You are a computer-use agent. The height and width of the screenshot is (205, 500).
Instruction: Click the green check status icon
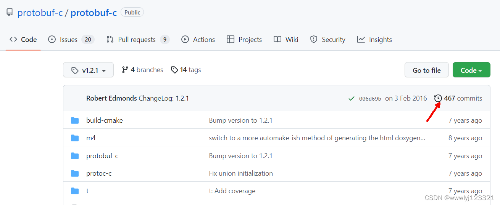(352, 98)
